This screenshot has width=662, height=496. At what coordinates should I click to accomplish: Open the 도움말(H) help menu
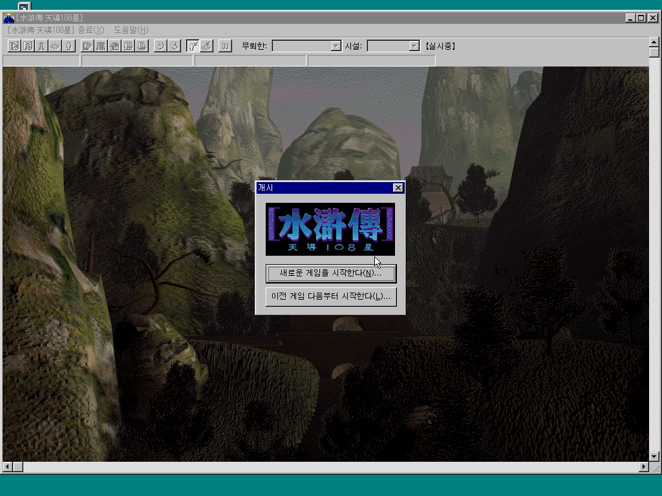(x=131, y=30)
